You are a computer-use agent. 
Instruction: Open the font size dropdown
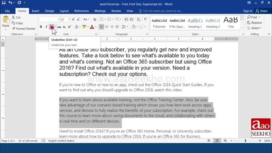tap(69, 19)
